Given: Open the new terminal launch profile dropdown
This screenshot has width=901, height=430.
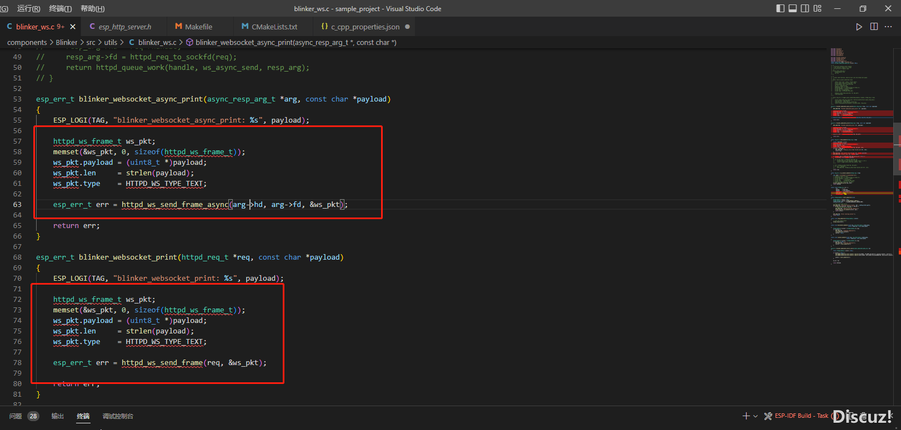Looking at the screenshot, I should (x=755, y=416).
